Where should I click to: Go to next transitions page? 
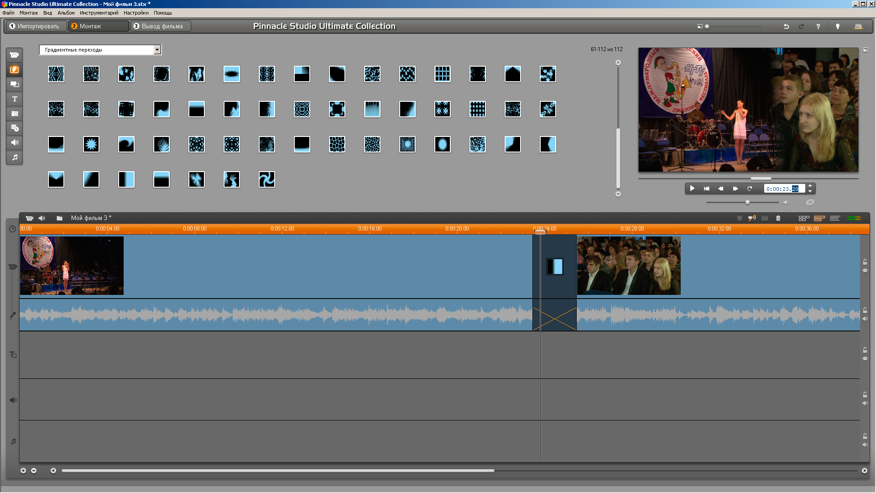coord(618,194)
